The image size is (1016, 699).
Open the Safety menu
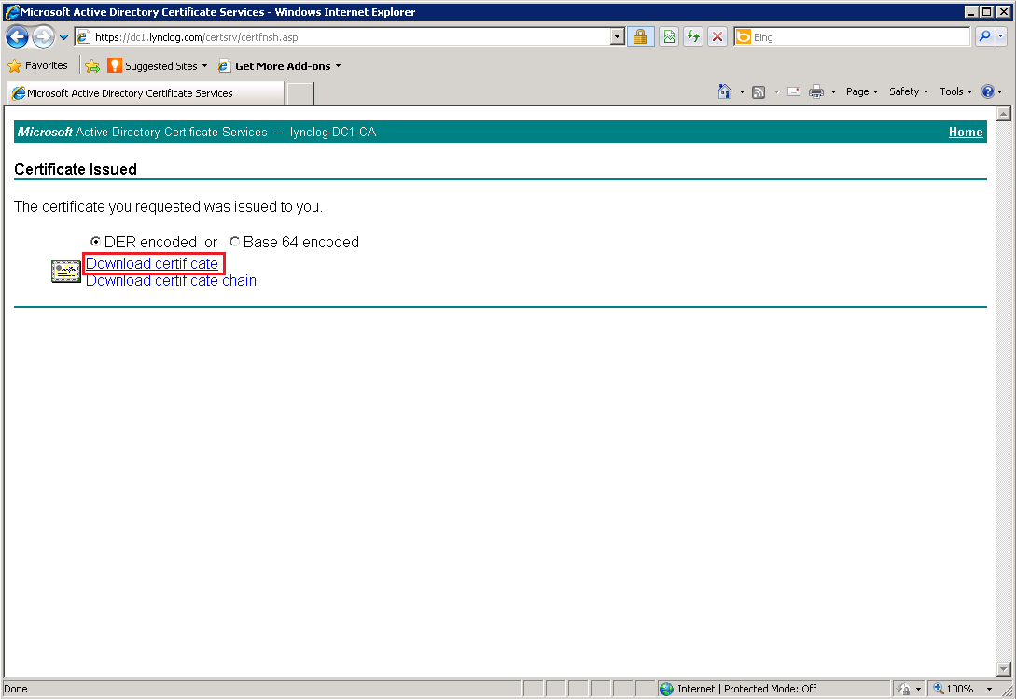click(909, 91)
